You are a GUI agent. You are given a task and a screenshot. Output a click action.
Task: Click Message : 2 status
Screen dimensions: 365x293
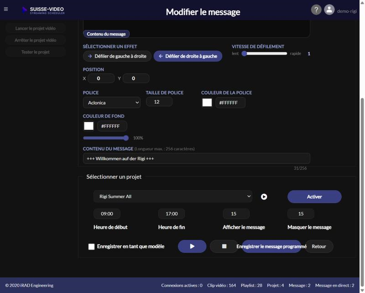pyautogui.click(x=300, y=285)
